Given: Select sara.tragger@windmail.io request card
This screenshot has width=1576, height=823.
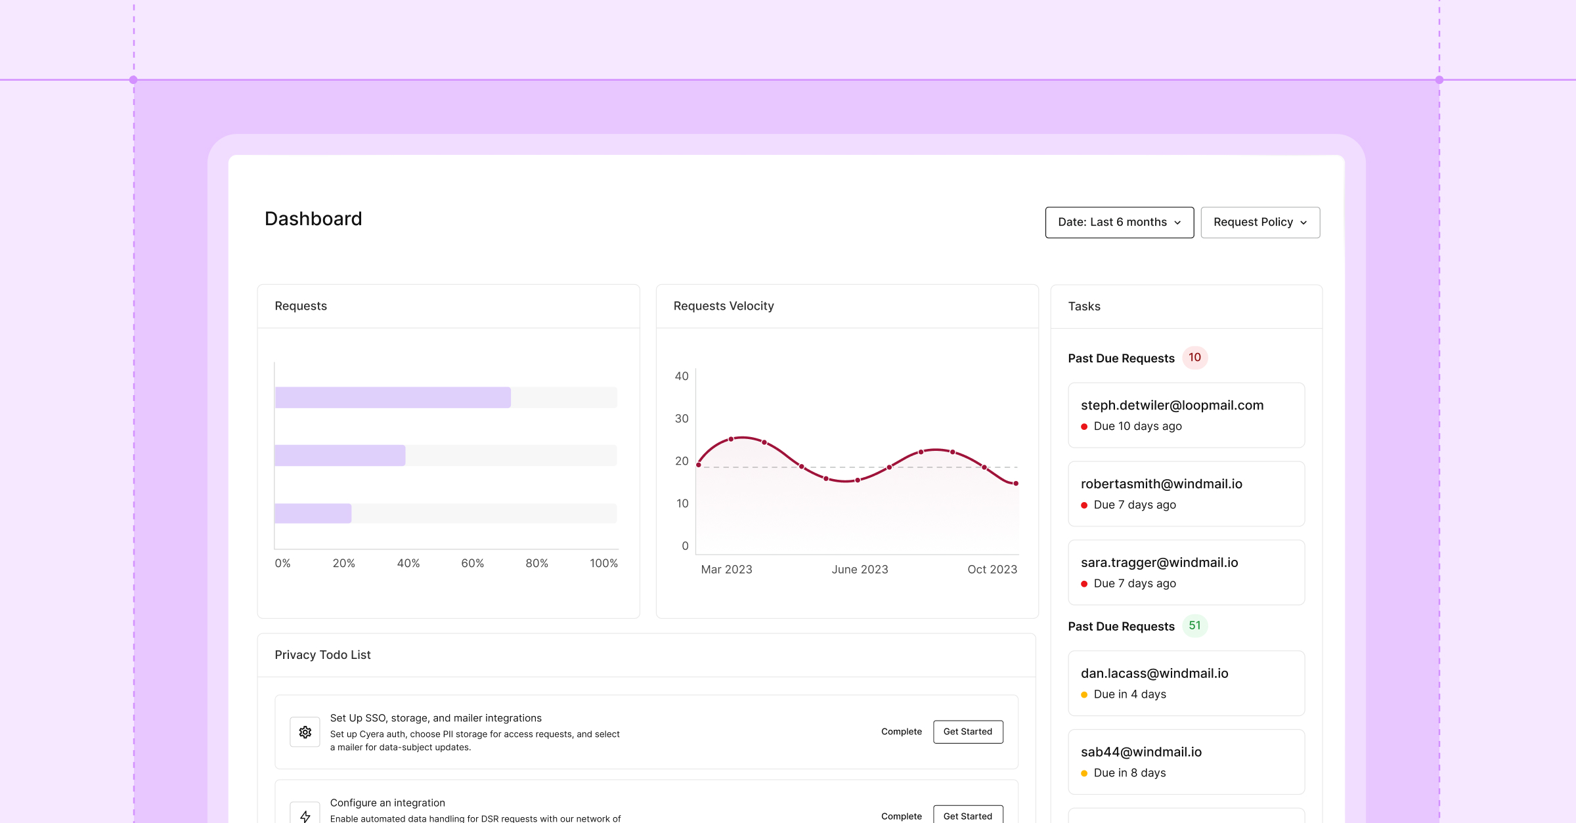Looking at the screenshot, I should (1186, 573).
